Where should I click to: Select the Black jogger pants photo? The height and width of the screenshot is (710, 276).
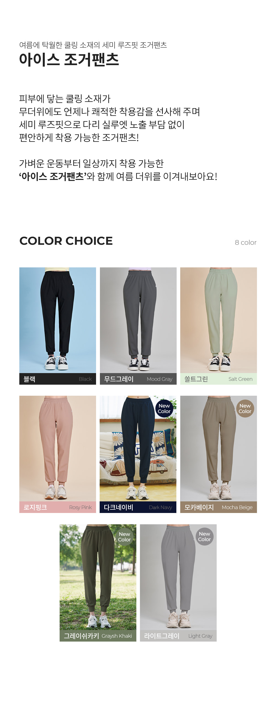point(58,320)
